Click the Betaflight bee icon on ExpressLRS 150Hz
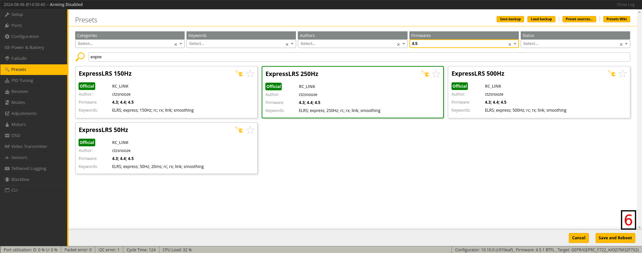 tap(239, 73)
